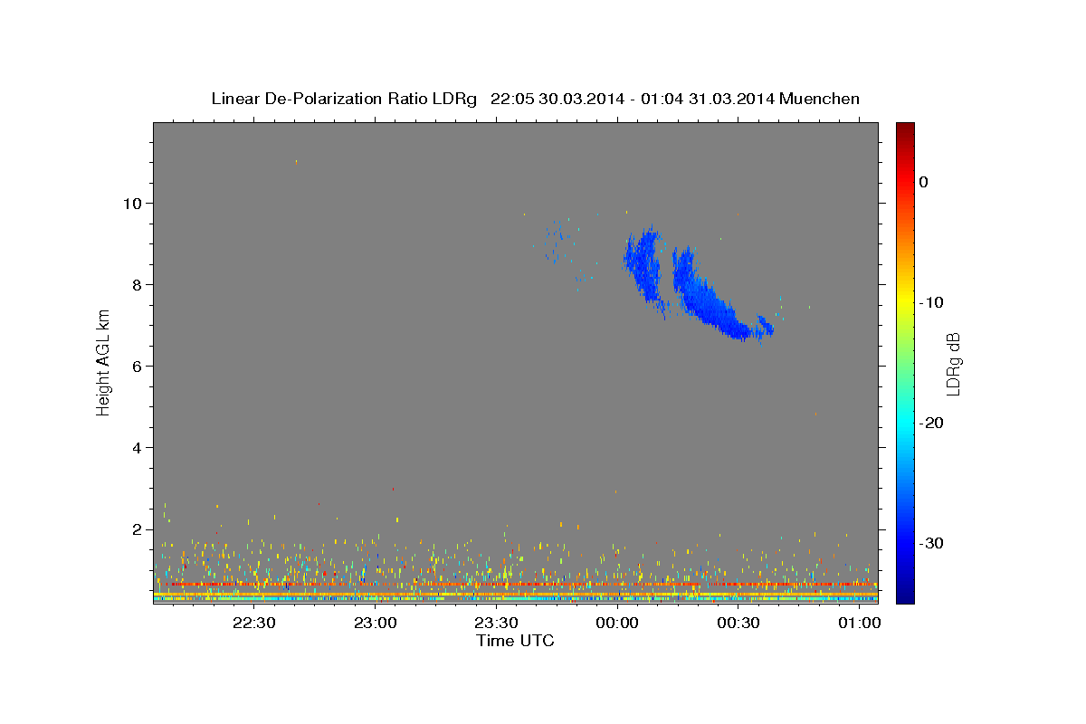The width and height of the screenshot is (1086, 724).
Task: Click the 'Height AGL km' axis label
Action: pyautogui.click(x=104, y=361)
